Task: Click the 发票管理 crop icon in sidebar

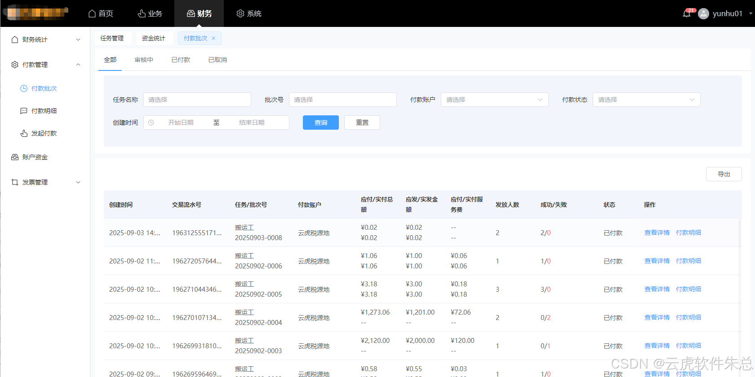Action: [15, 182]
